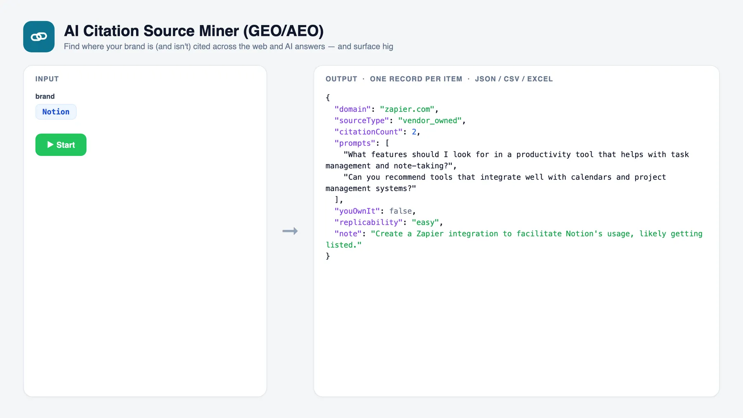Click the prompt starting "Can you recommend tools"
Screen dimensions: 743x418
[x=496, y=183]
